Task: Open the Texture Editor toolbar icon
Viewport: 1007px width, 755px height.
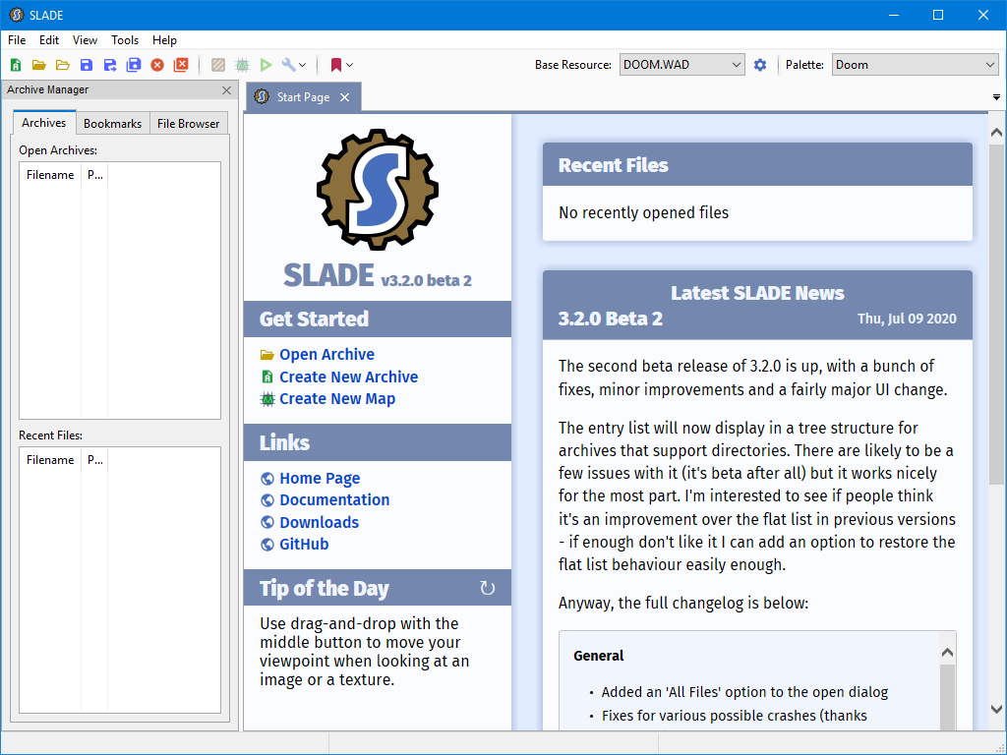Action: 218,65
